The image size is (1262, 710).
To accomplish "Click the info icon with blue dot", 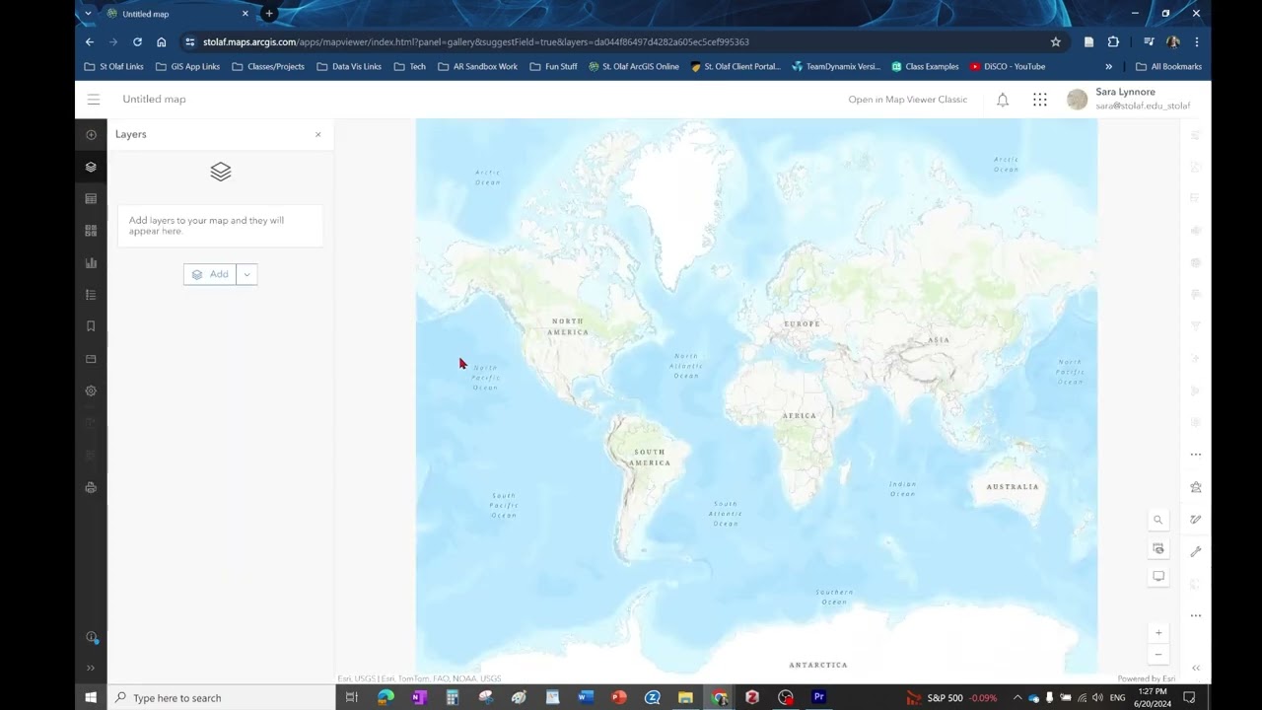I will pos(91,637).
